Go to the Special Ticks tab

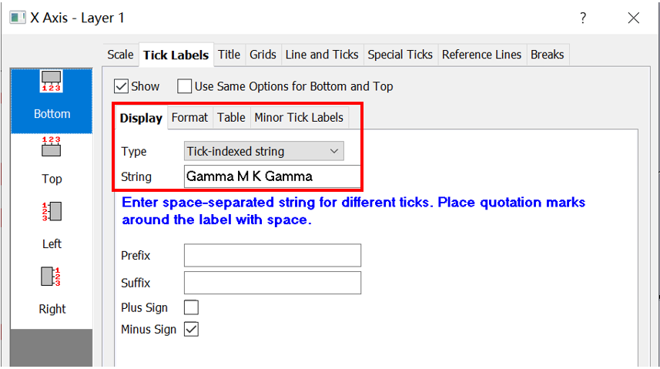[400, 55]
